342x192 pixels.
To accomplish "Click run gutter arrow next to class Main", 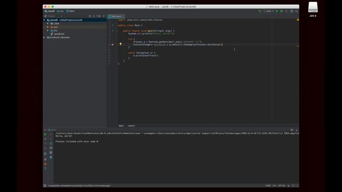I will (x=113, y=26).
